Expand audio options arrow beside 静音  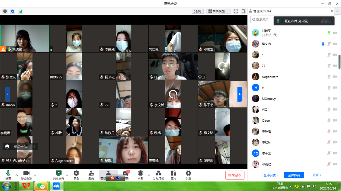pyautogui.click(x=17, y=175)
